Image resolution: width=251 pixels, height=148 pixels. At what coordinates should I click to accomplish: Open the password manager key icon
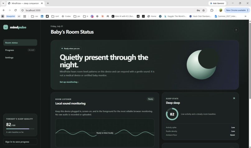point(198,10)
